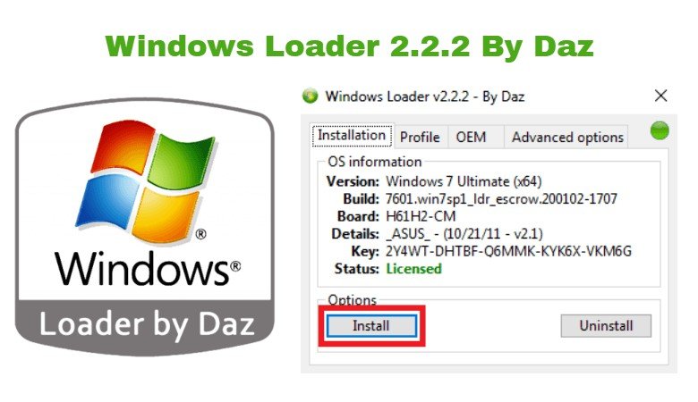This screenshot has height=402, width=698.
Task: Select the OEM tab
Action: click(x=471, y=137)
